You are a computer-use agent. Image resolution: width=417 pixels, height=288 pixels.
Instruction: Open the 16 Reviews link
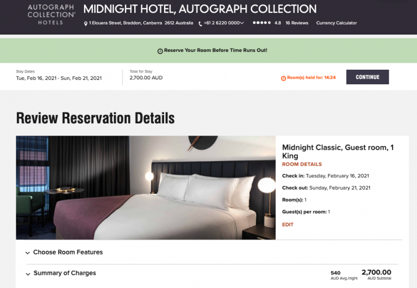click(297, 23)
